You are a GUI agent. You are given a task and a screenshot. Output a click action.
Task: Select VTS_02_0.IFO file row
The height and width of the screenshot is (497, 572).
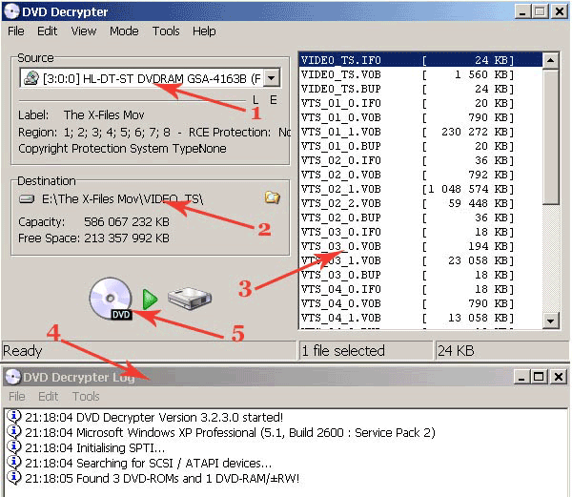point(420,160)
